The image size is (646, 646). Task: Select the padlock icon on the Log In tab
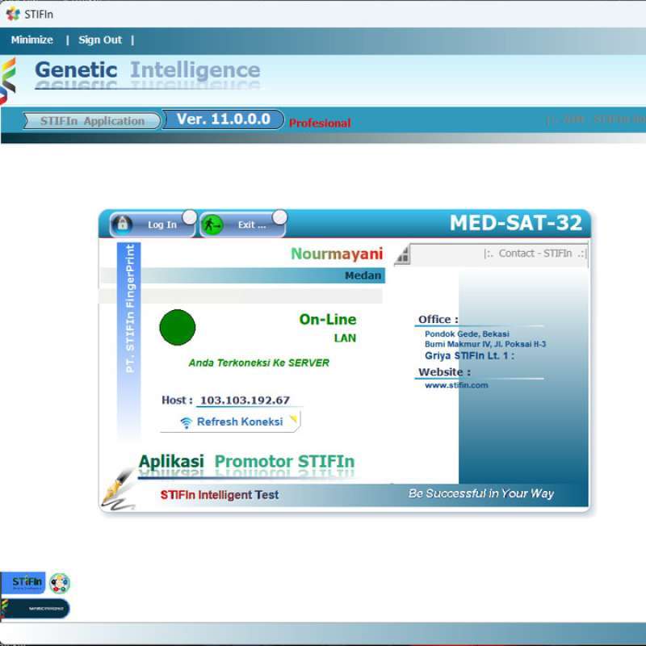[123, 225]
